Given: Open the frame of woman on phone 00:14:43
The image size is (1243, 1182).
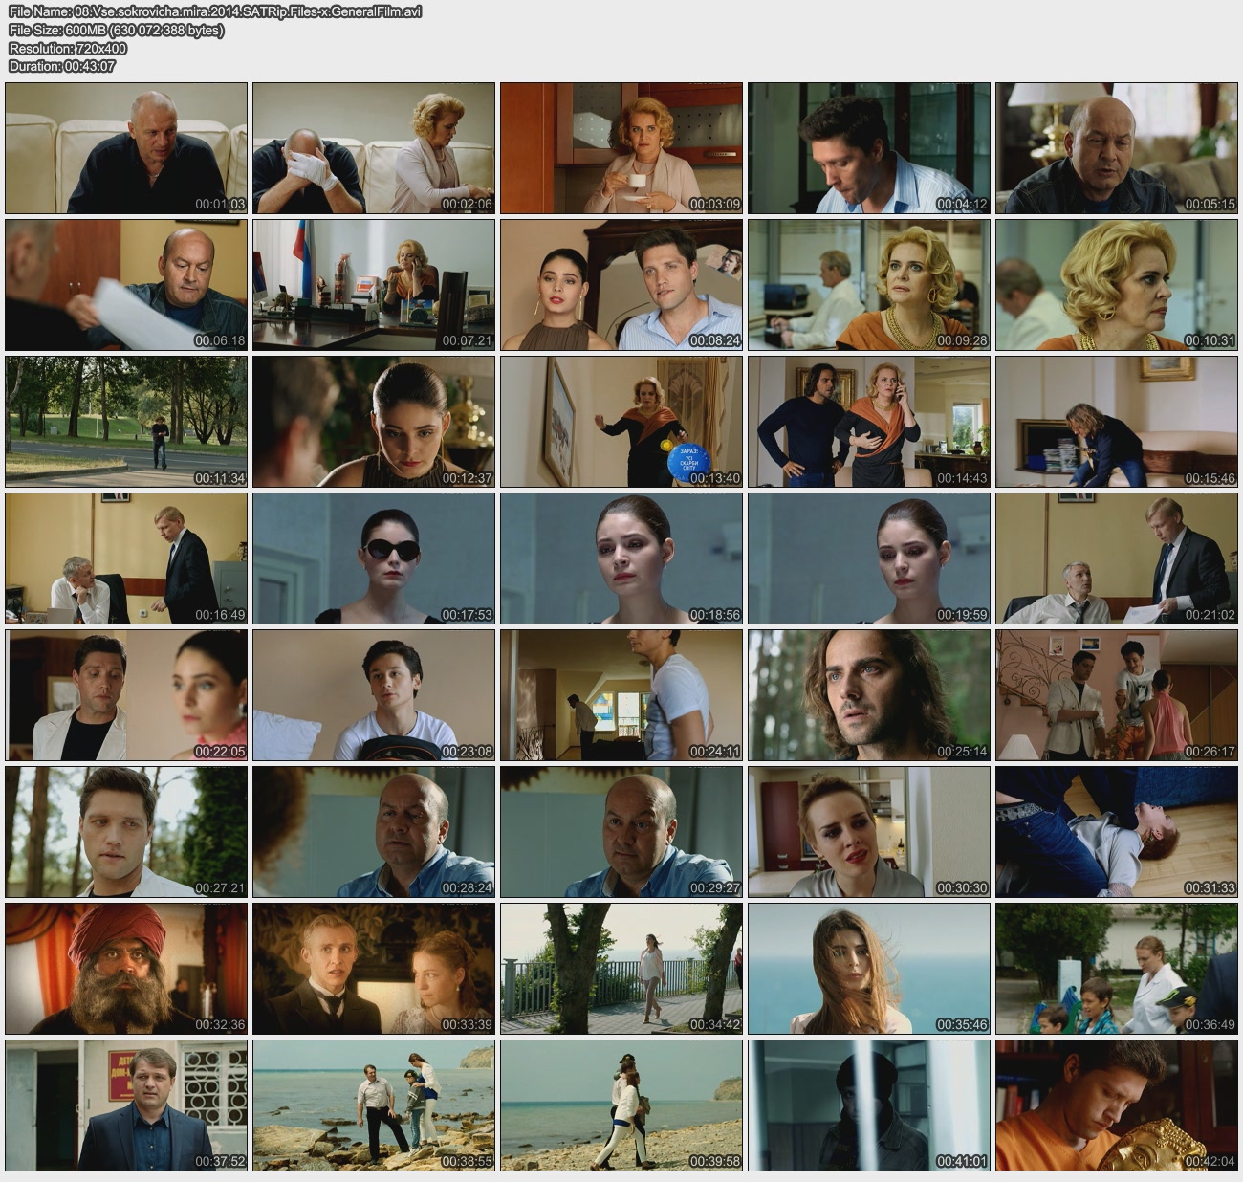Looking at the screenshot, I should [869, 422].
